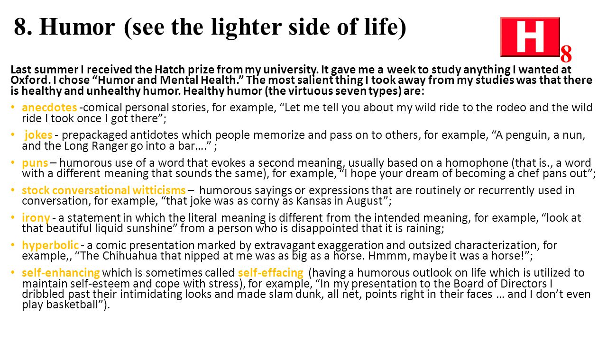
Task: Click the orange term 'self-enhancing'
Action: tap(61, 273)
